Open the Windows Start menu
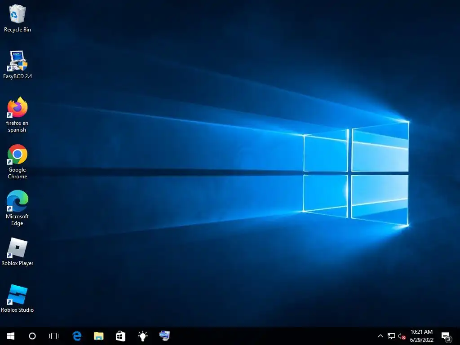Viewport: 460px width, 345px height. [11, 336]
